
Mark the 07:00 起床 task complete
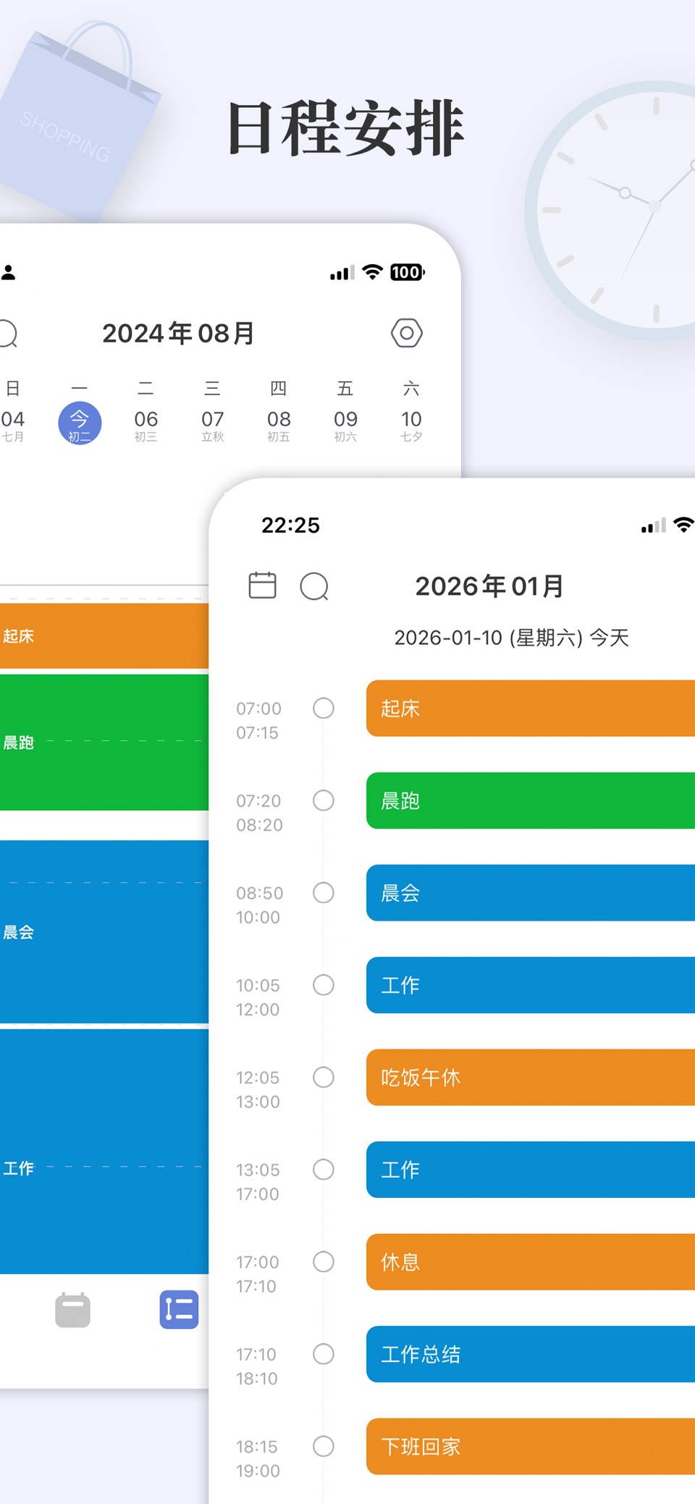pyautogui.click(x=324, y=708)
